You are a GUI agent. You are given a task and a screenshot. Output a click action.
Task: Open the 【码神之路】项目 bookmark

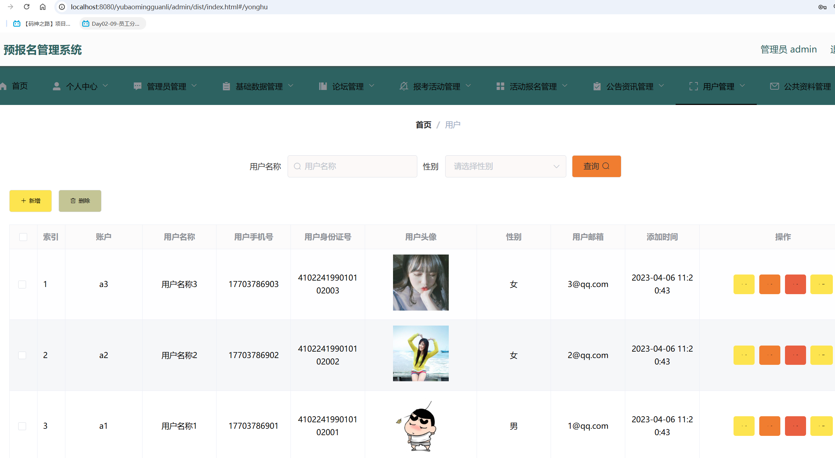pyautogui.click(x=42, y=24)
